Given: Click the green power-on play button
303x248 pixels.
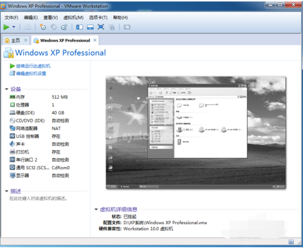Looking at the screenshot, I should click(7, 27).
